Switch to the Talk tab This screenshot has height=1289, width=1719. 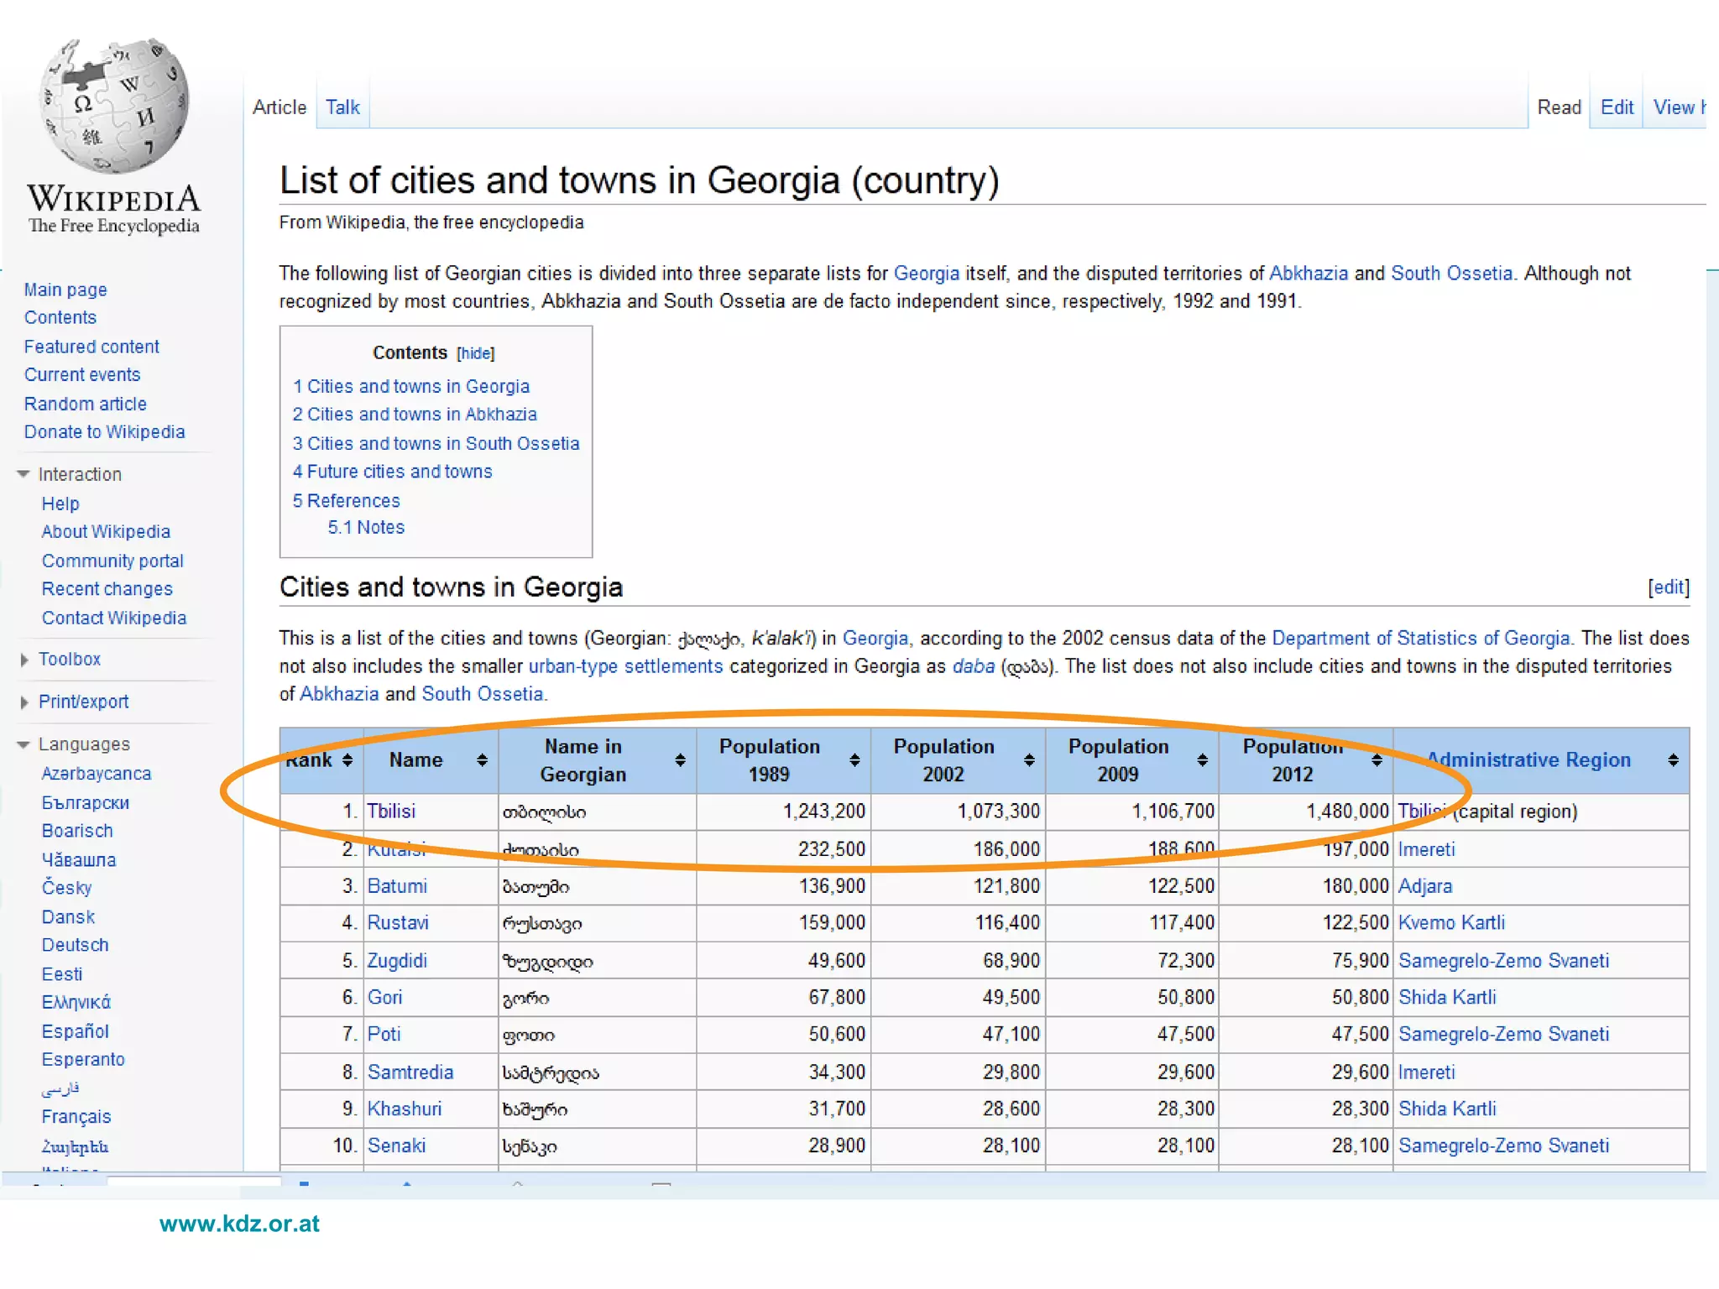(342, 107)
